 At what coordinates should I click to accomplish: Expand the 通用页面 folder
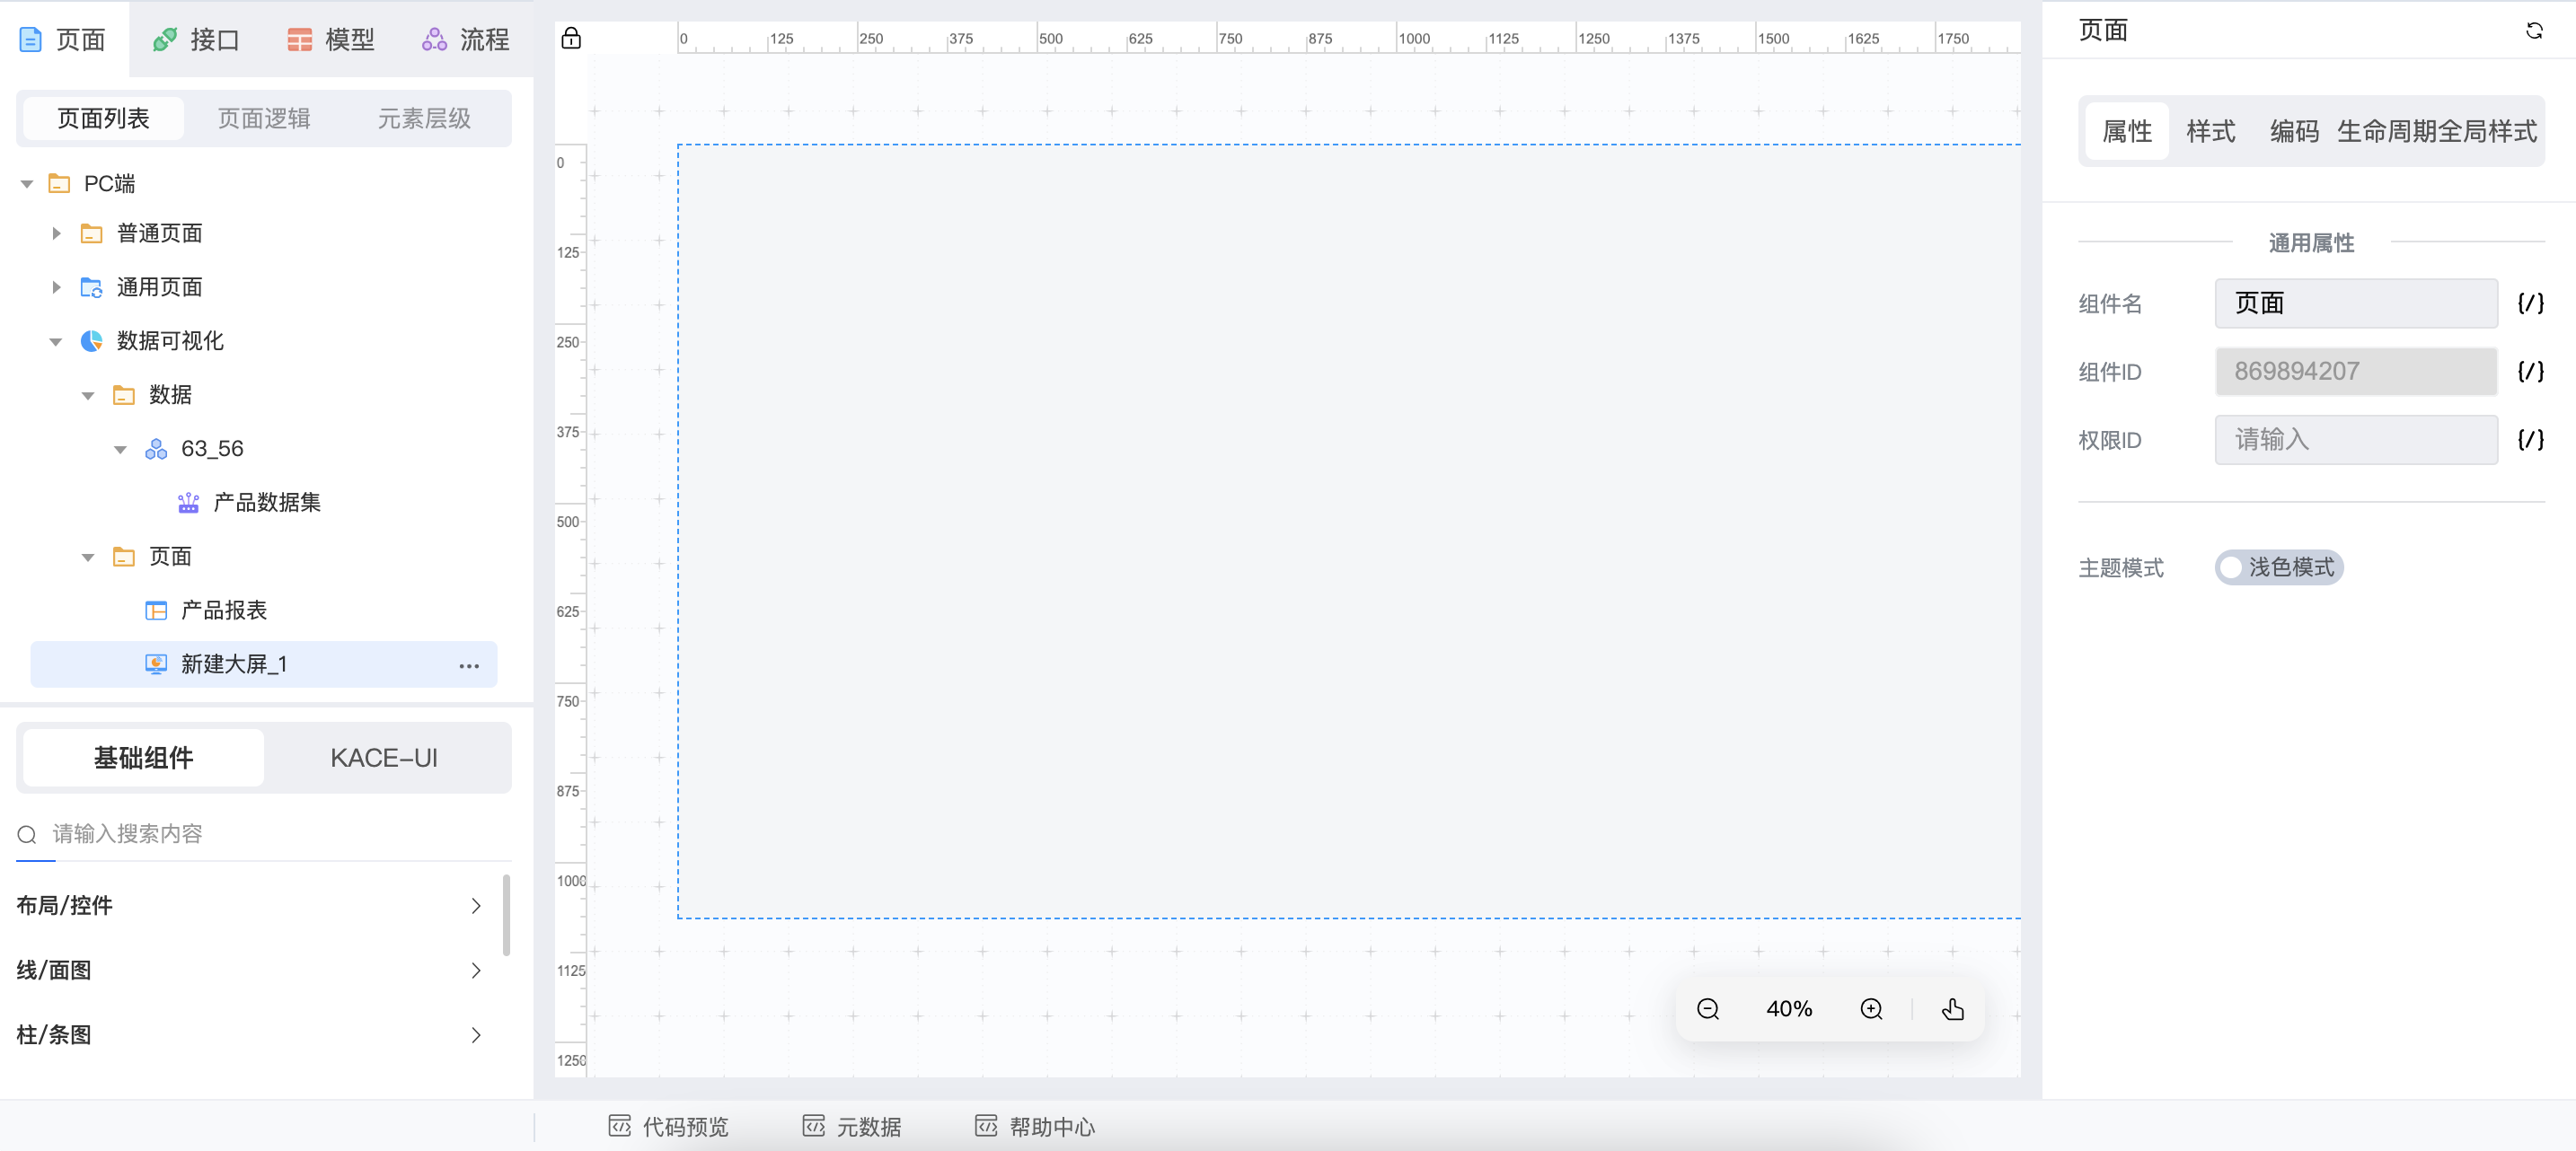point(57,288)
